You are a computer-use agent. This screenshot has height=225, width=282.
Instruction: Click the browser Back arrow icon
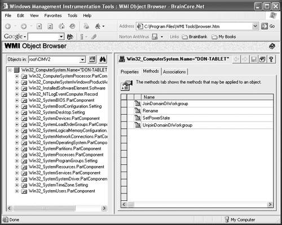(8, 26)
